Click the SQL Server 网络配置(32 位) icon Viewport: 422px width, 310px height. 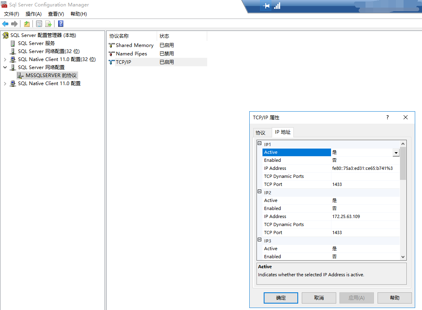coord(13,51)
